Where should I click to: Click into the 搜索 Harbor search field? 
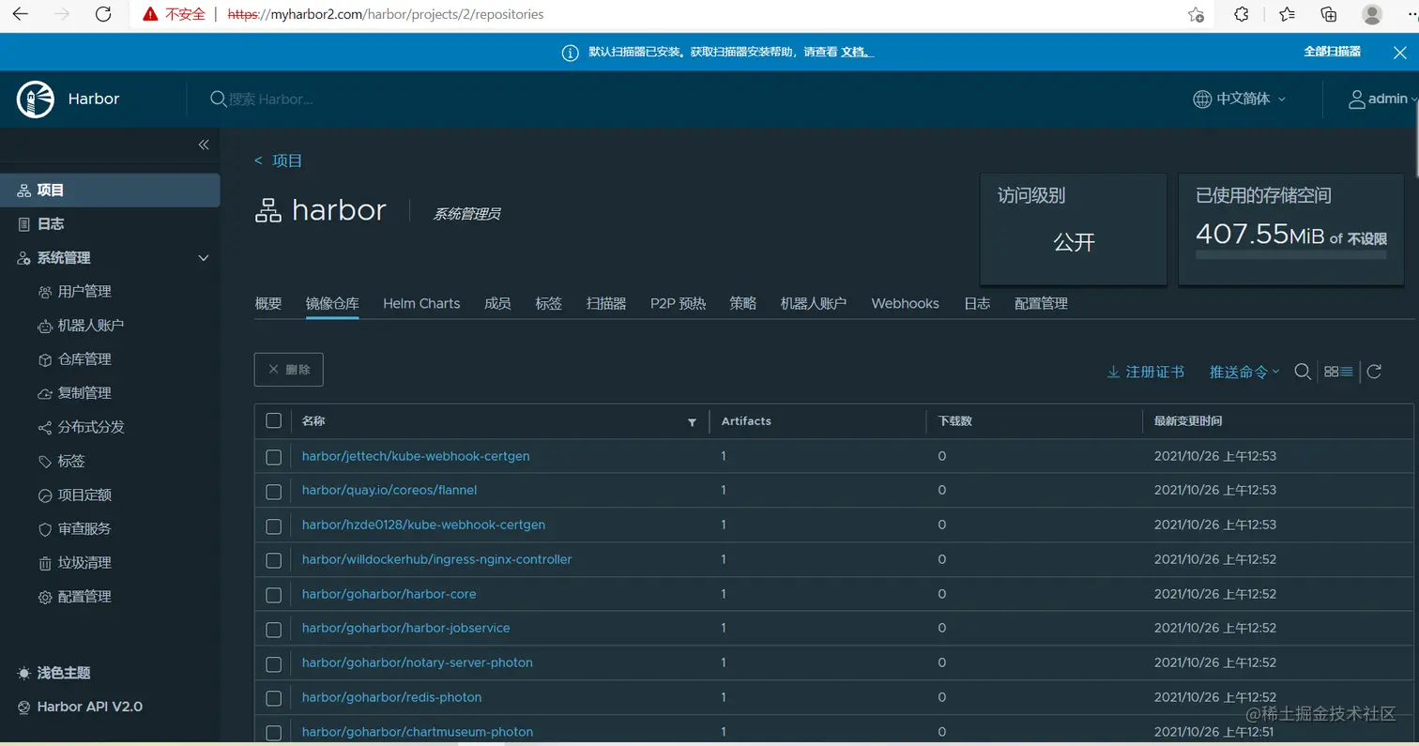click(x=272, y=99)
